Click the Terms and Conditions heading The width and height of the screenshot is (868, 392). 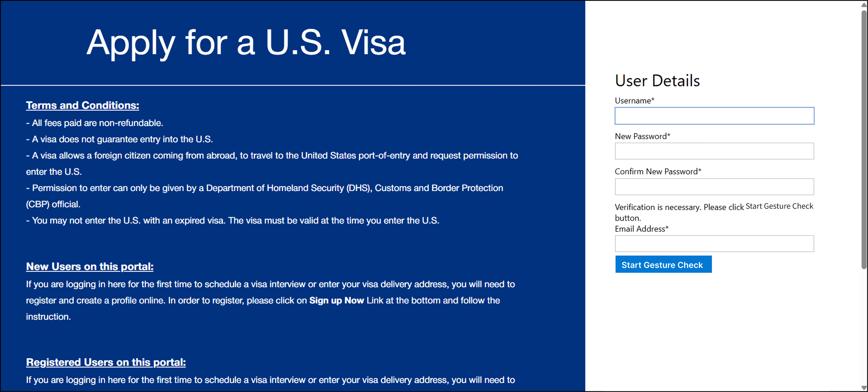click(x=82, y=105)
